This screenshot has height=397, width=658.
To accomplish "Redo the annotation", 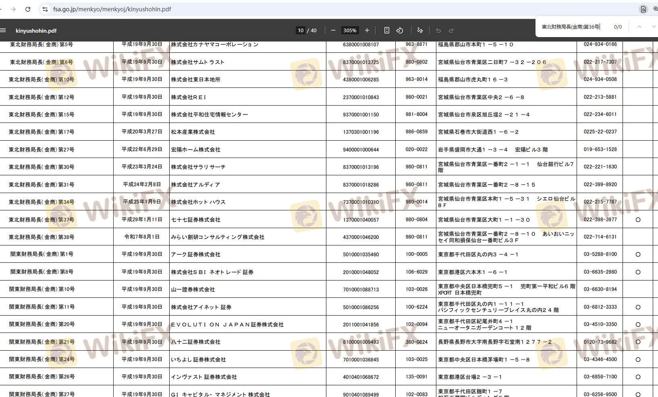I will (x=451, y=30).
